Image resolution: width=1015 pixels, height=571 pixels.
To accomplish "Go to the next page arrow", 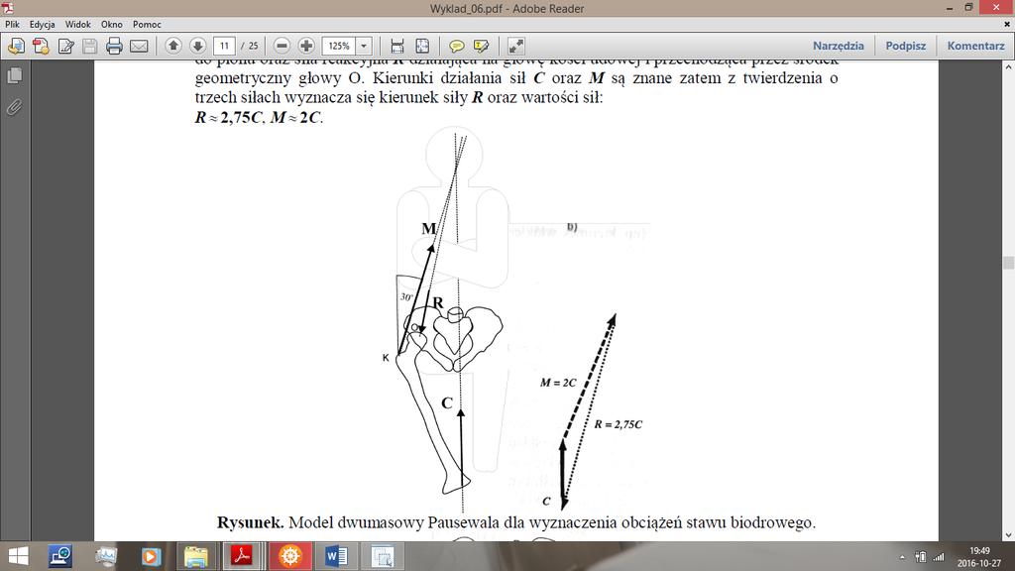I will click(198, 46).
